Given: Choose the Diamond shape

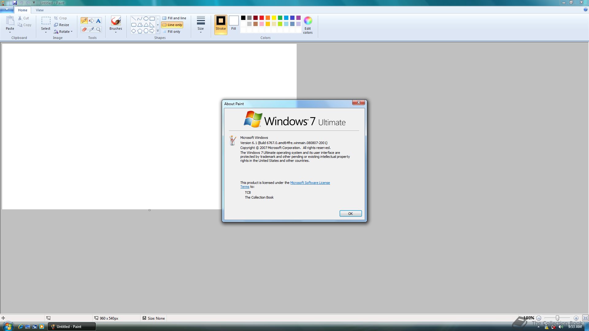Looking at the screenshot, I should click(x=134, y=31).
